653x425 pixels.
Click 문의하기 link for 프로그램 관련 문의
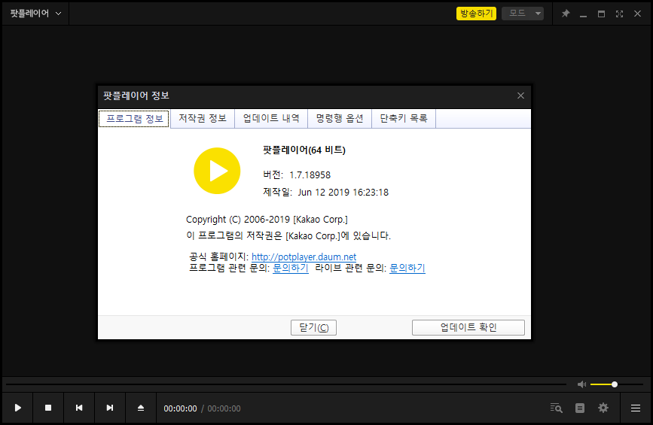tap(290, 268)
